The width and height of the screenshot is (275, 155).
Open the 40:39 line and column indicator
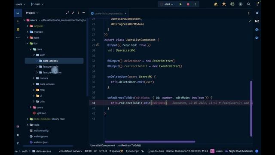[88, 151]
